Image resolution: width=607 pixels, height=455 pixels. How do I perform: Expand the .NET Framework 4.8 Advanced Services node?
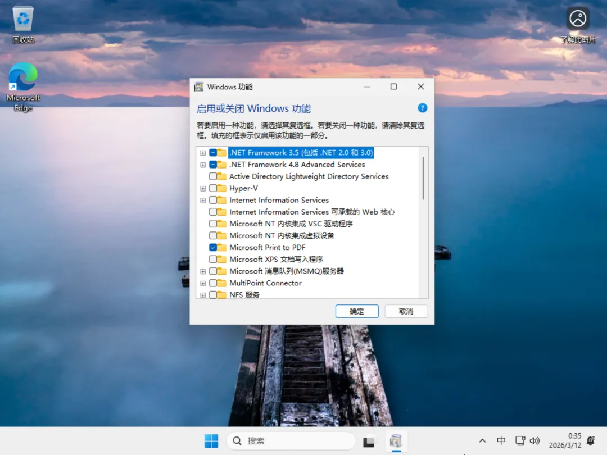[203, 165]
